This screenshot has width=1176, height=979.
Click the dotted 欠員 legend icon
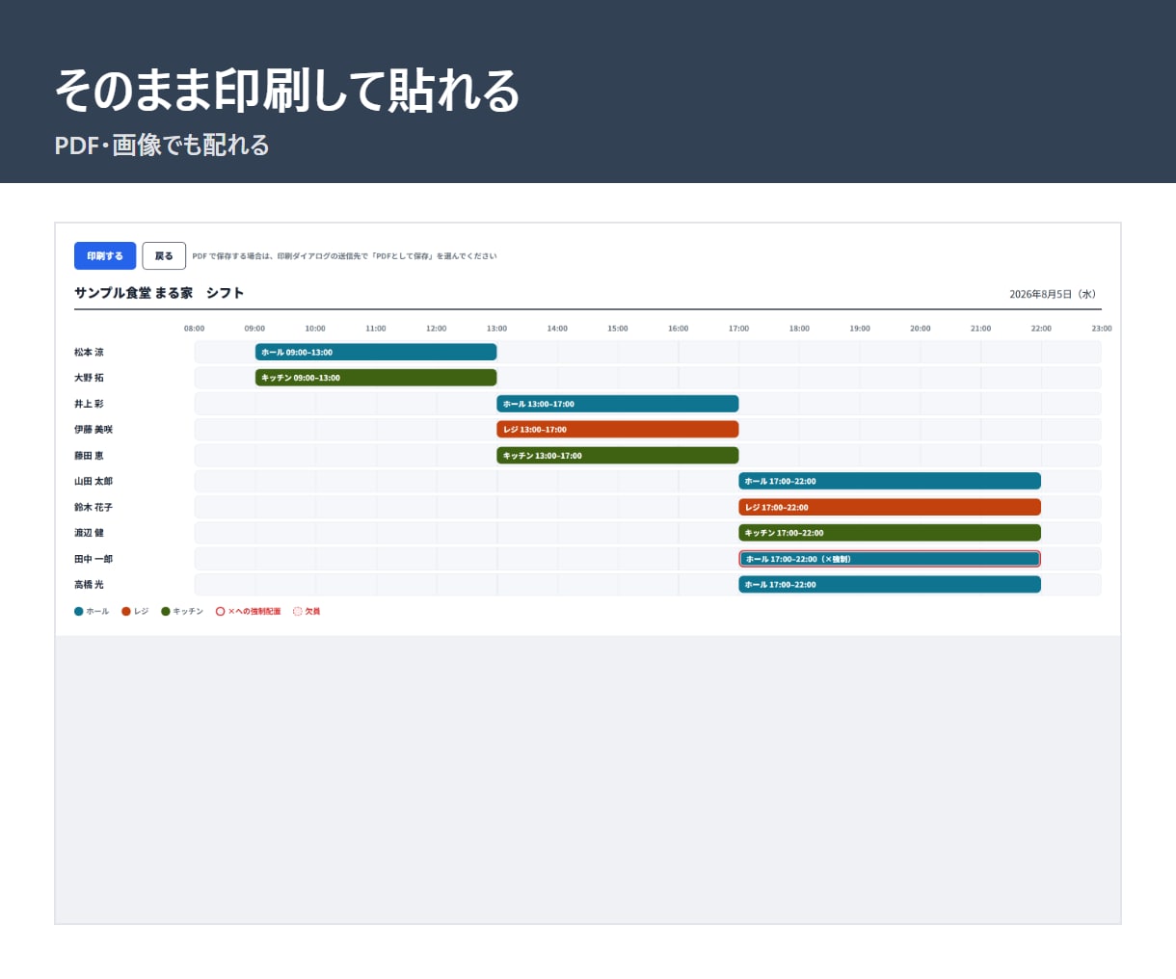tap(298, 611)
